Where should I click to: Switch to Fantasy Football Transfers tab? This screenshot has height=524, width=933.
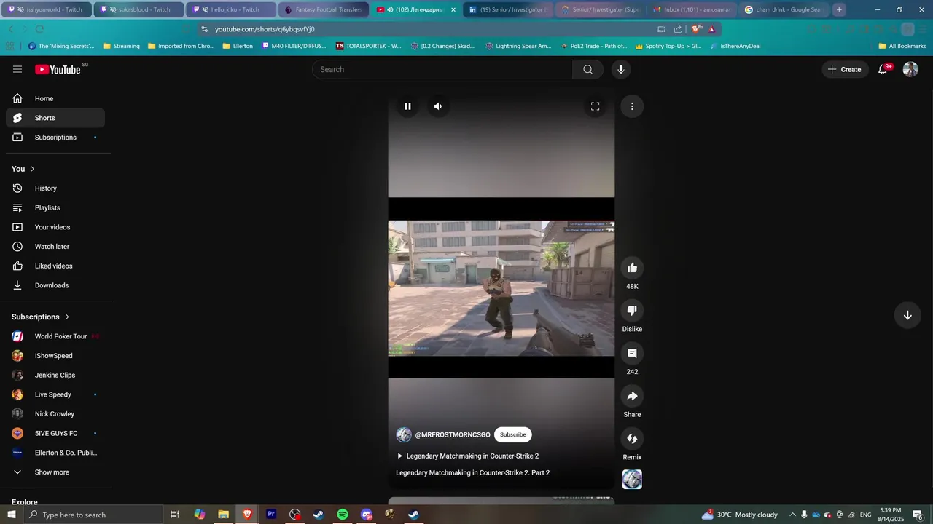click(324, 9)
